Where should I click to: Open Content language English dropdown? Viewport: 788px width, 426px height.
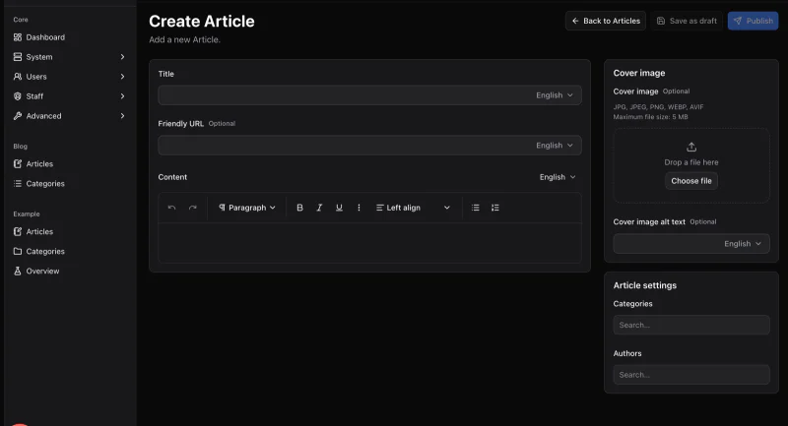(x=558, y=177)
